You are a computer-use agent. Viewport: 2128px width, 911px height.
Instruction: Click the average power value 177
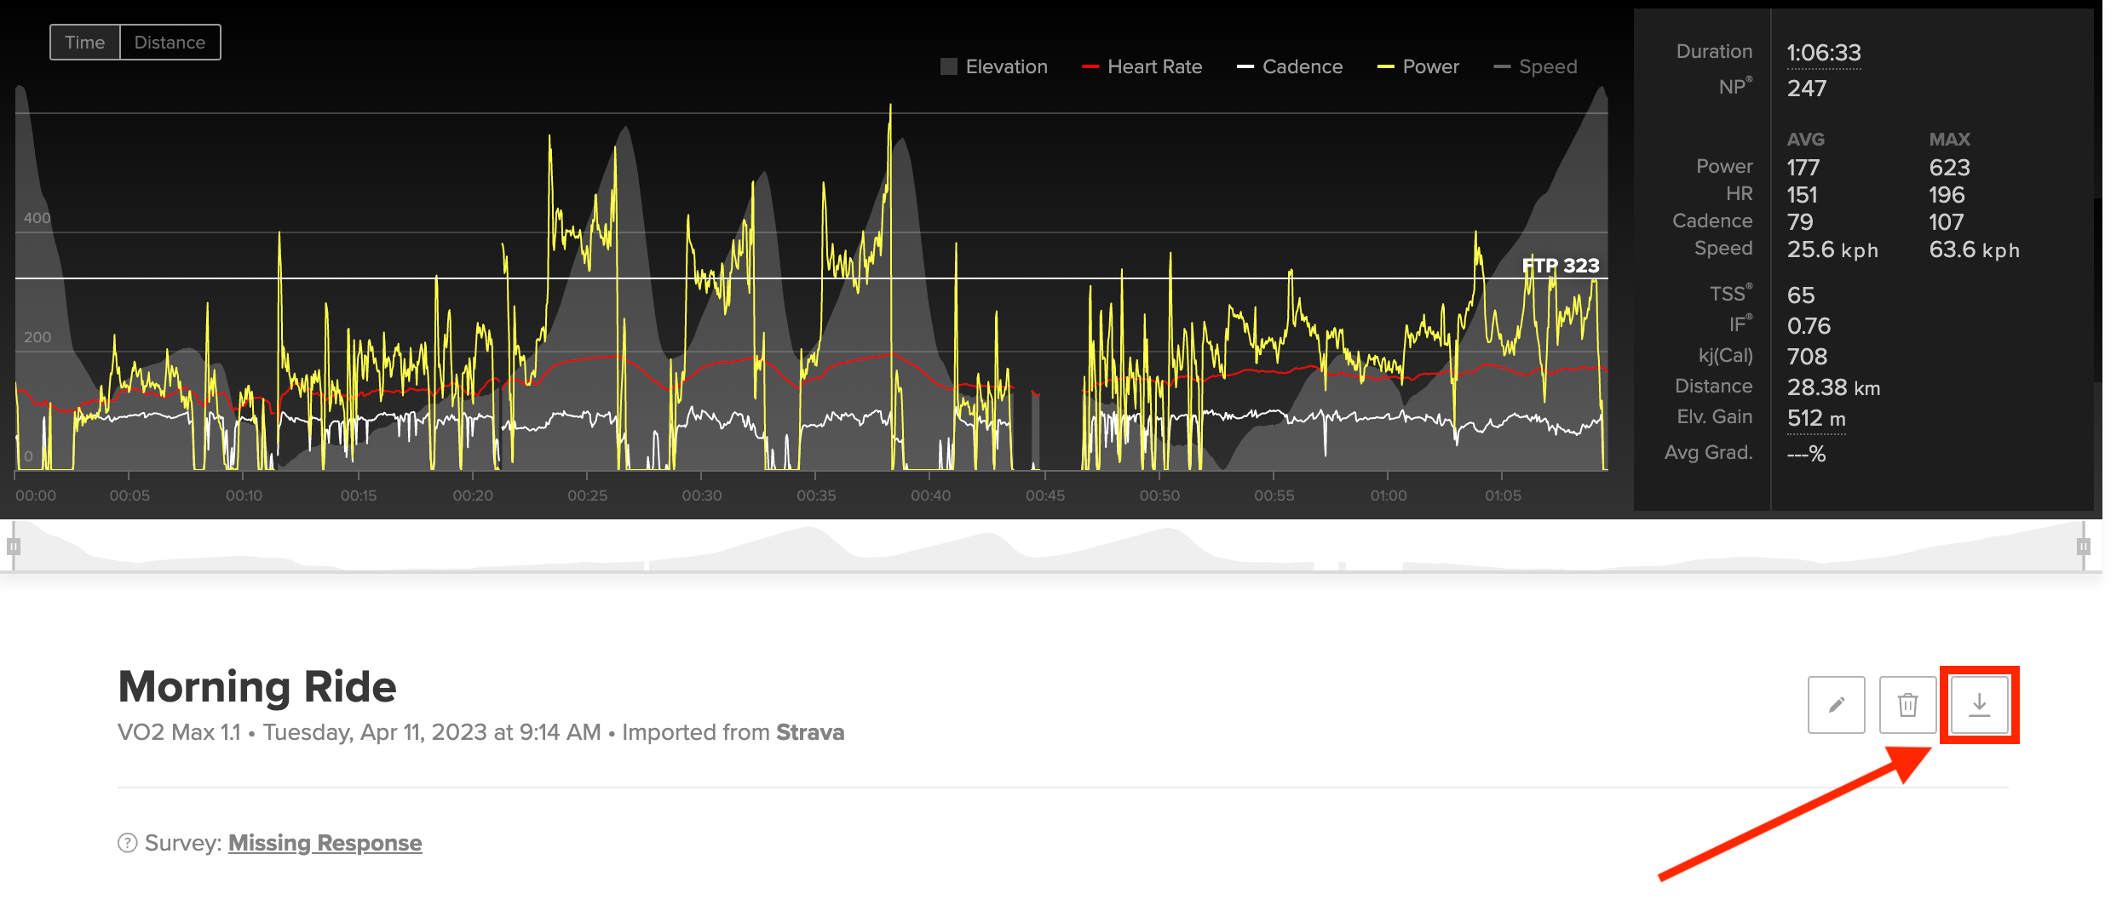point(1803,168)
